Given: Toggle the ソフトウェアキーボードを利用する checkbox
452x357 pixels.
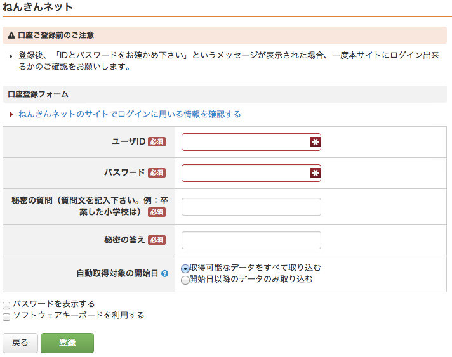Looking at the screenshot, I should [6, 316].
